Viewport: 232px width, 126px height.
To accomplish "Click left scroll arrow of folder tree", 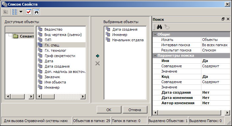I will pyautogui.click(x=8, y=97).
